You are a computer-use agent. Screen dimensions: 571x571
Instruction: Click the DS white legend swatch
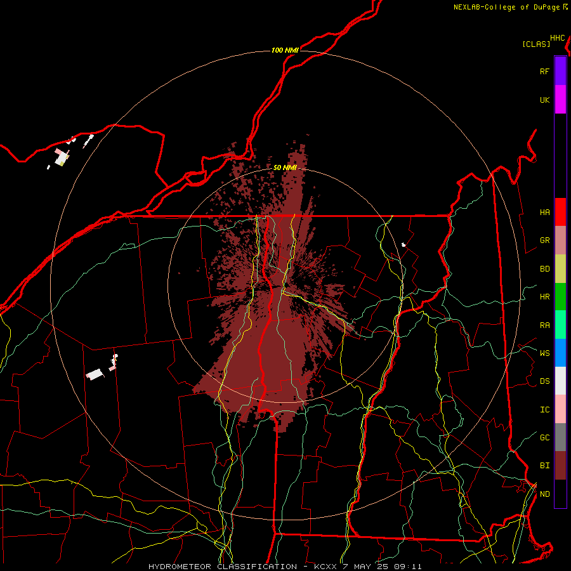pyautogui.click(x=560, y=381)
